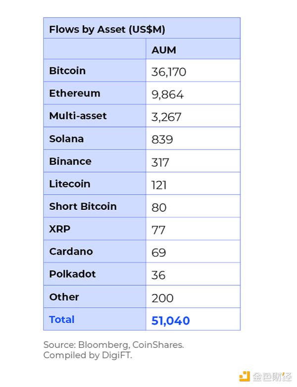Select the Short Bitcoin row label
Image resolution: width=297 pixels, height=387 pixels.
(83, 206)
